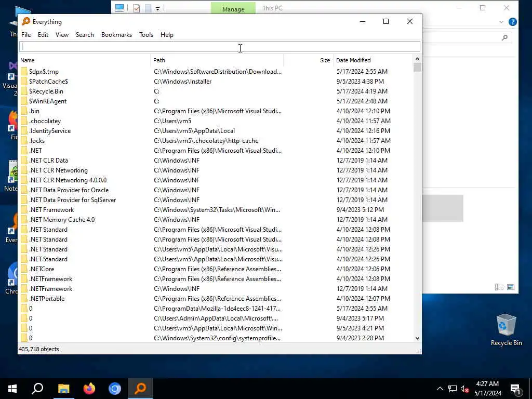Switch to large icons view in This PC
Image resolution: width=532 pixels, height=399 pixels.
pyautogui.click(x=511, y=287)
